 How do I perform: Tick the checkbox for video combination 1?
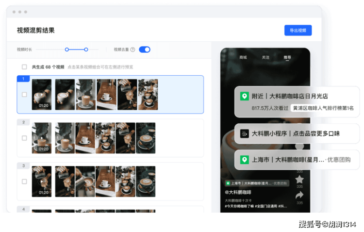point(24,95)
